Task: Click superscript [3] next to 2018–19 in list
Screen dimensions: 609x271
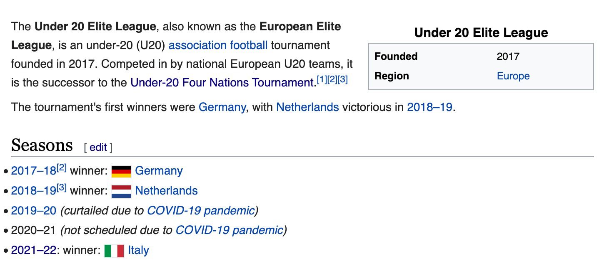Action: pyautogui.click(x=61, y=188)
